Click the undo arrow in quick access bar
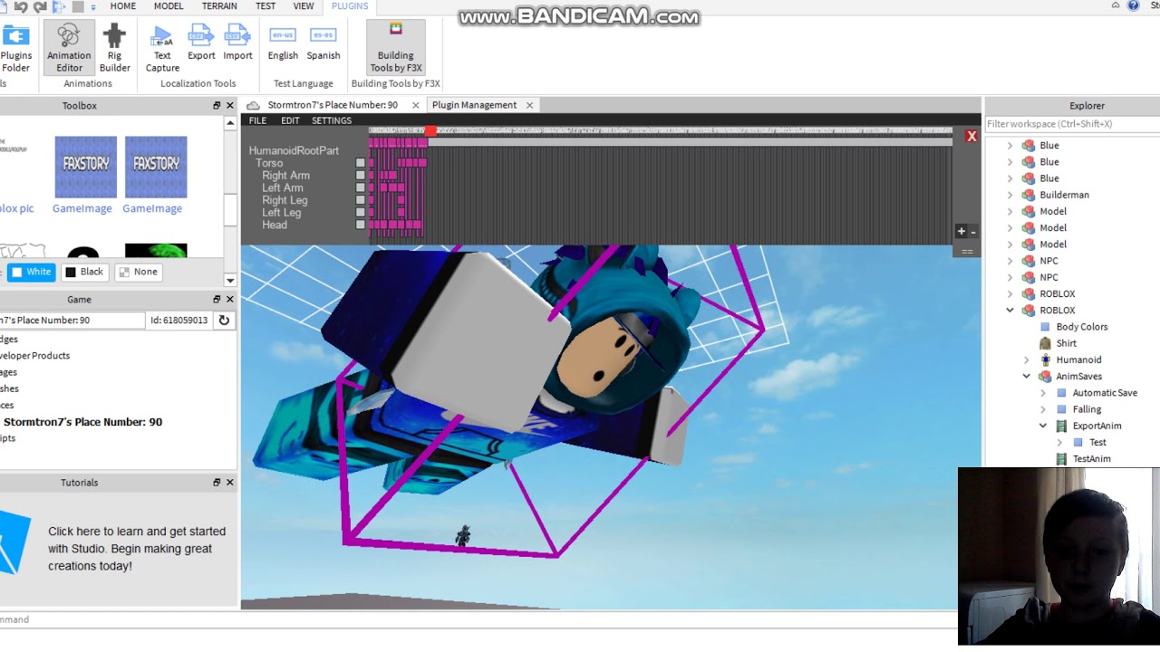The width and height of the screenshot is (1160, 652). click(20, 6)
